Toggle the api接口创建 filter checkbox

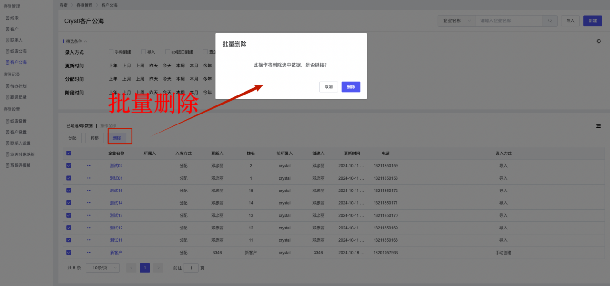click(168, 52)
